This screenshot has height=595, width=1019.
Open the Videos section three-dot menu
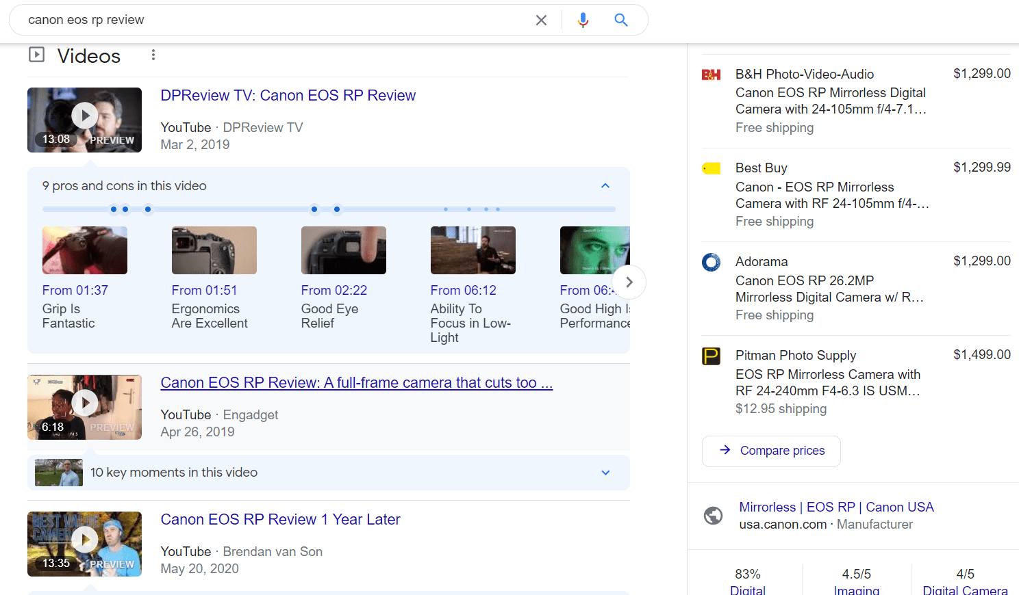[153, 55]
